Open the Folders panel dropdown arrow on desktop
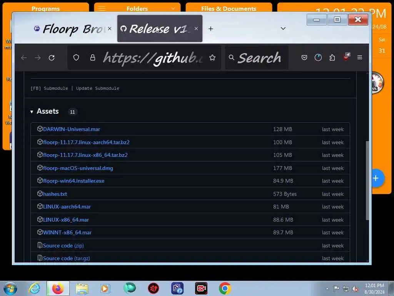The width and height of the screenshot is (394, 296). 173,8
